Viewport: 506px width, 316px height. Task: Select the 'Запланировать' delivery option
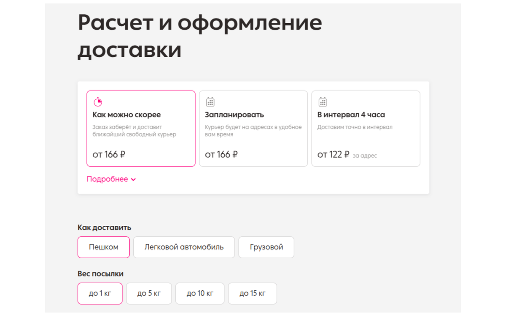(253, 129)
